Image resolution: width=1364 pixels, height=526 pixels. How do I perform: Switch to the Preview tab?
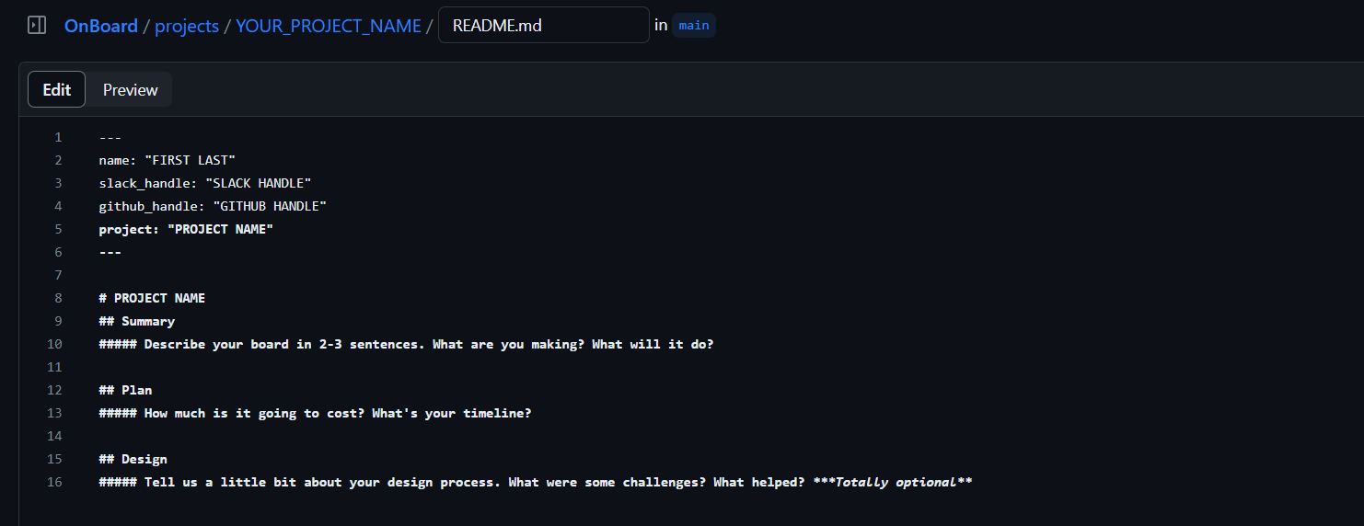click(x=130, y=90)
